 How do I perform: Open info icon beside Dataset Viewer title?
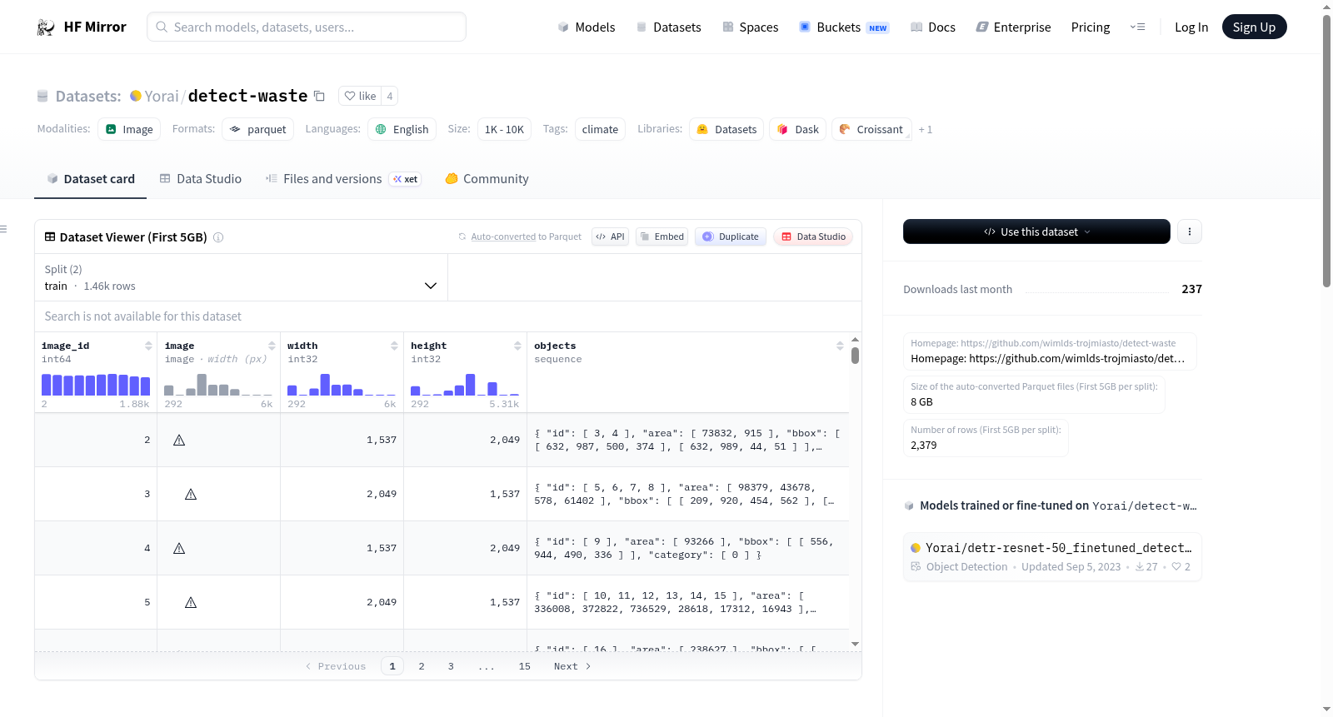click(x=218, y=237)
